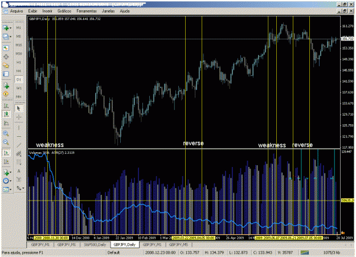Open the Ajuda menu
Viewport: 356px width, 257px height.
125,11
